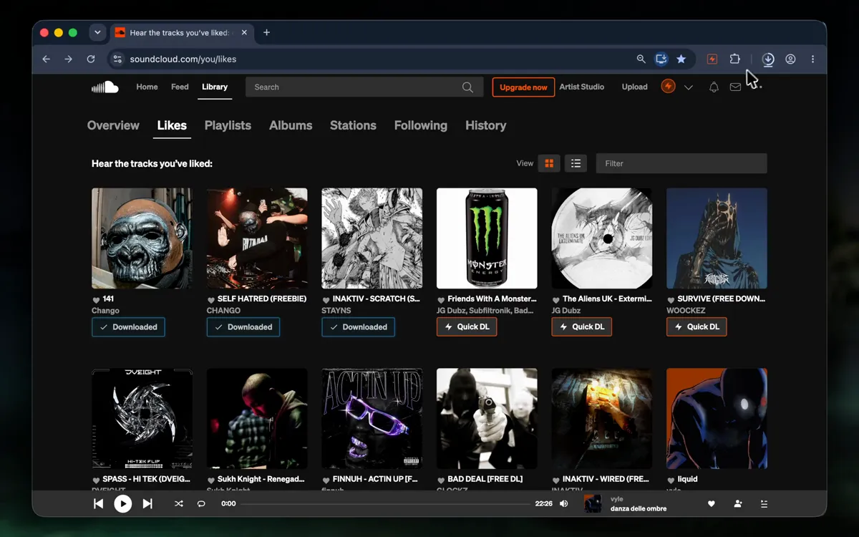Switch to the Overview tab
859x537 pixels.
click(113, 125)
